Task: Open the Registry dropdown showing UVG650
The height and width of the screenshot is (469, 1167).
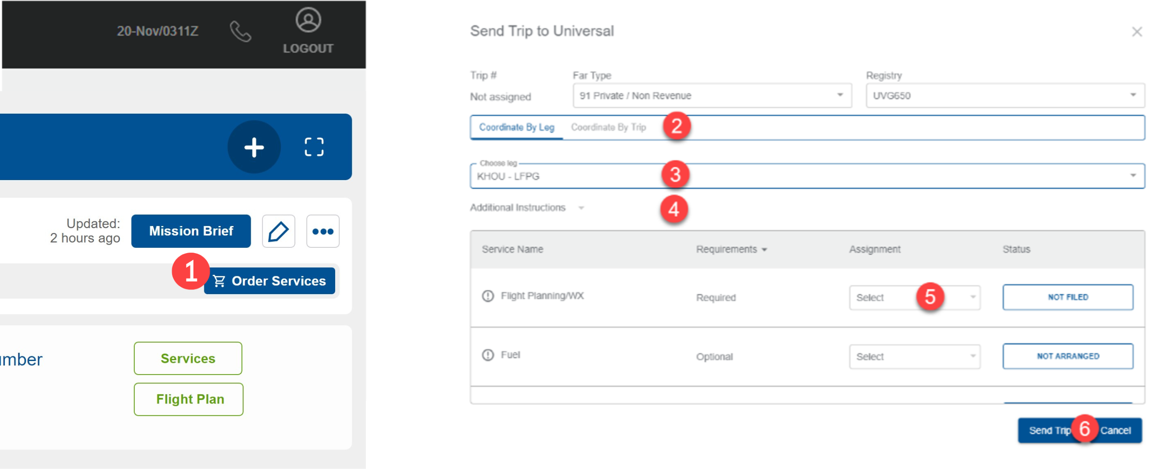Action: click(1005, 96)
